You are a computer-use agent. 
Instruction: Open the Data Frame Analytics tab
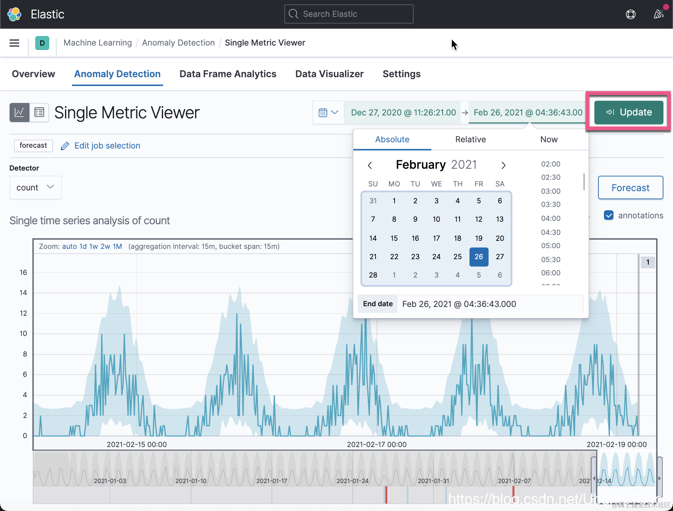(x=228, y=74)
